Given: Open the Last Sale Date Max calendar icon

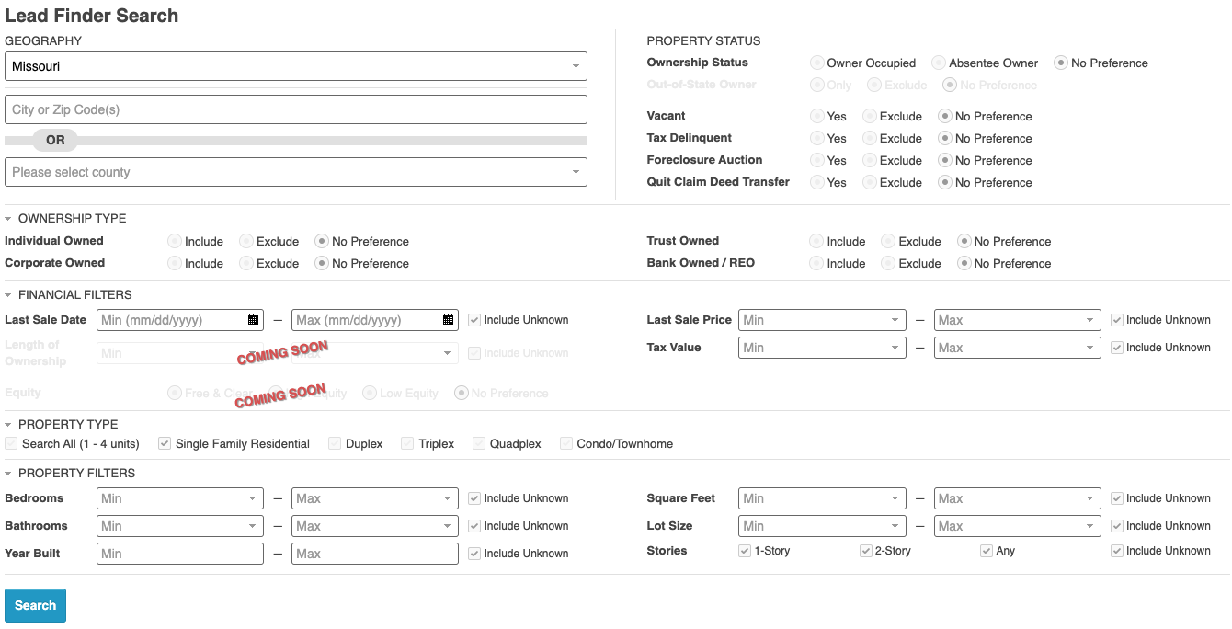Looking at the screenshot, I should (x=449, y=320).
